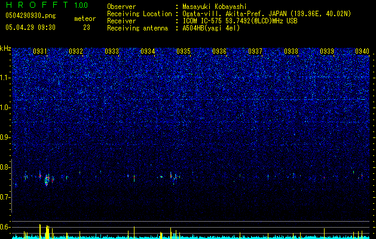Image resolution: width=376 pixels, height=239 pixels.
Task: Click the 0938 time marker
Action: point(291,51)
